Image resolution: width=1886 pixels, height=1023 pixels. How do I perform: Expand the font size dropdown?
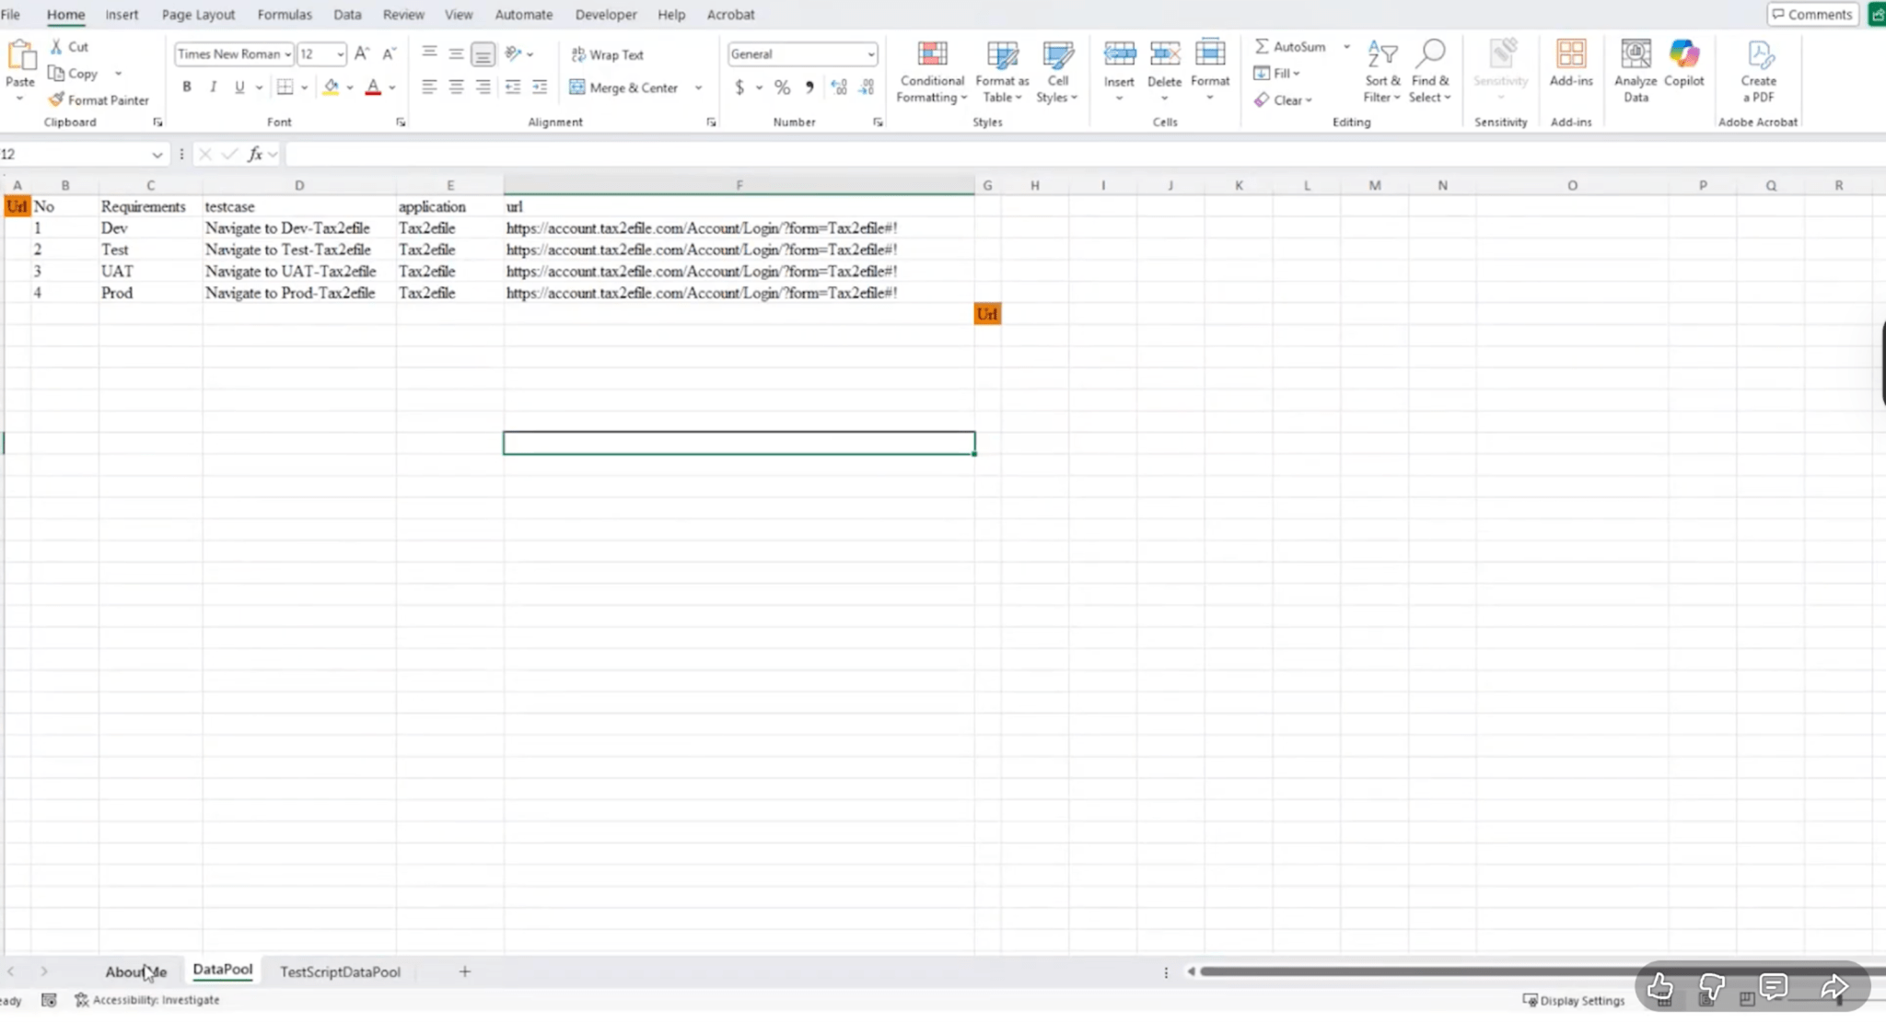340,54
